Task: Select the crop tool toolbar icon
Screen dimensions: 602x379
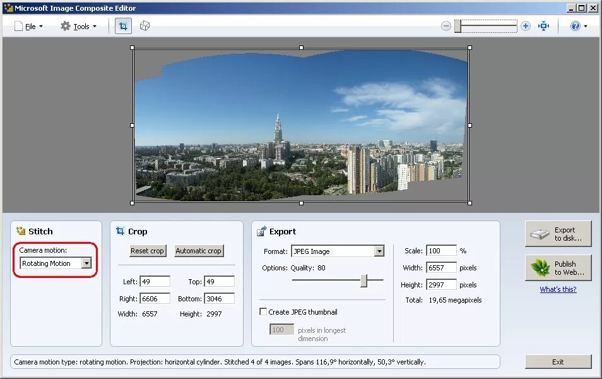Action: (123, 26)
